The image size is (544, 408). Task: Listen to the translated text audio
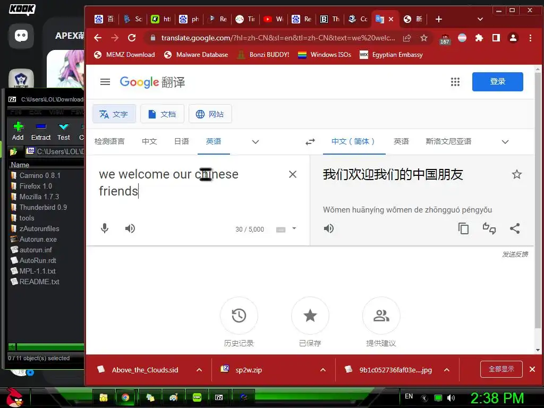pos(328,228)
